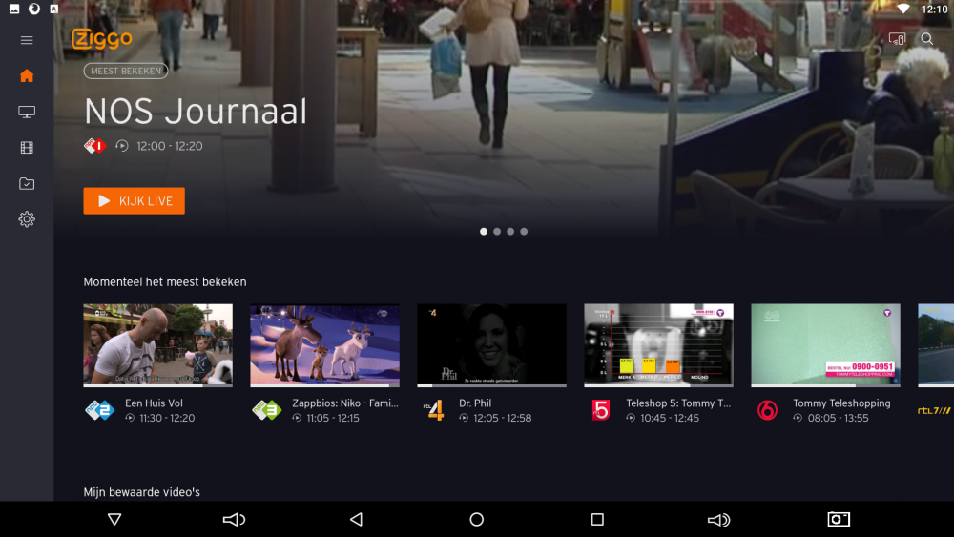
Task: Click the RTL 7 channel logo
Action: tap(935, 411)
